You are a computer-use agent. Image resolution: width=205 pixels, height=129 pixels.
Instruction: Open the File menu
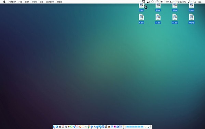20,2
